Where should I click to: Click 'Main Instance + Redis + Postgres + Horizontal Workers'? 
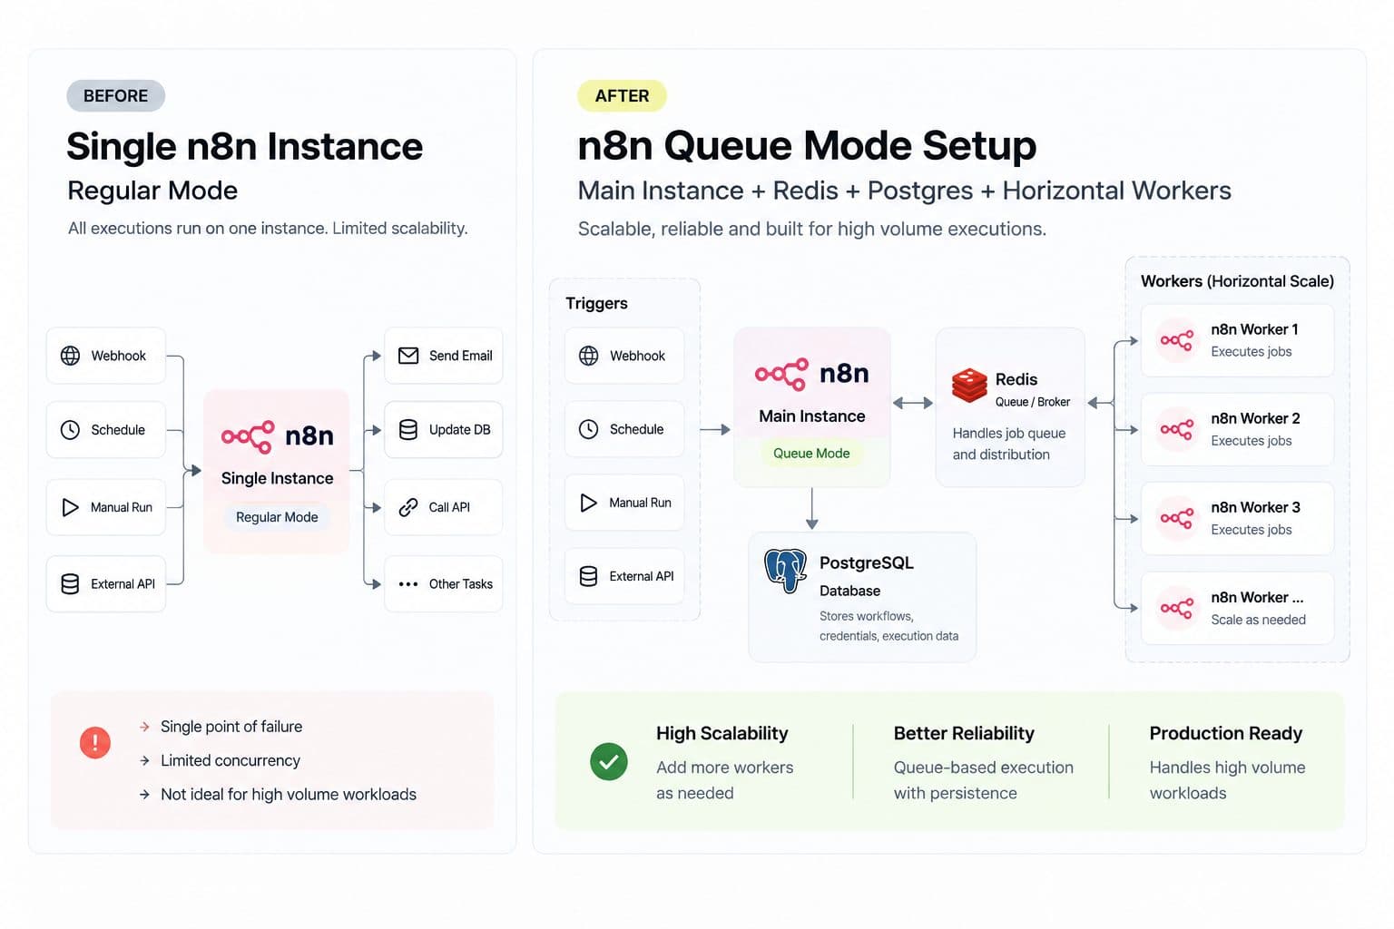pyautogui.click(x=905, y=191)
